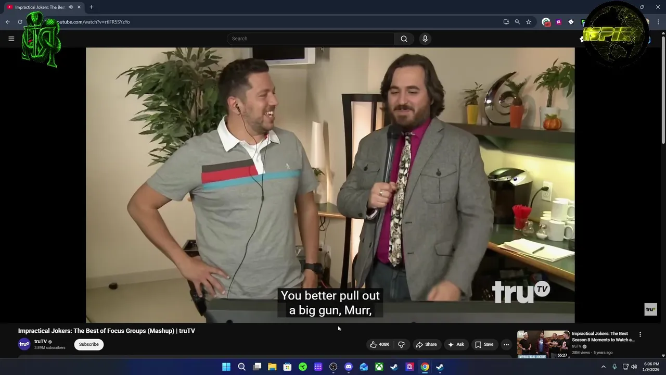Install the app via address bar install icon
Screen dimensions: 666x375
tap(506, 22)
